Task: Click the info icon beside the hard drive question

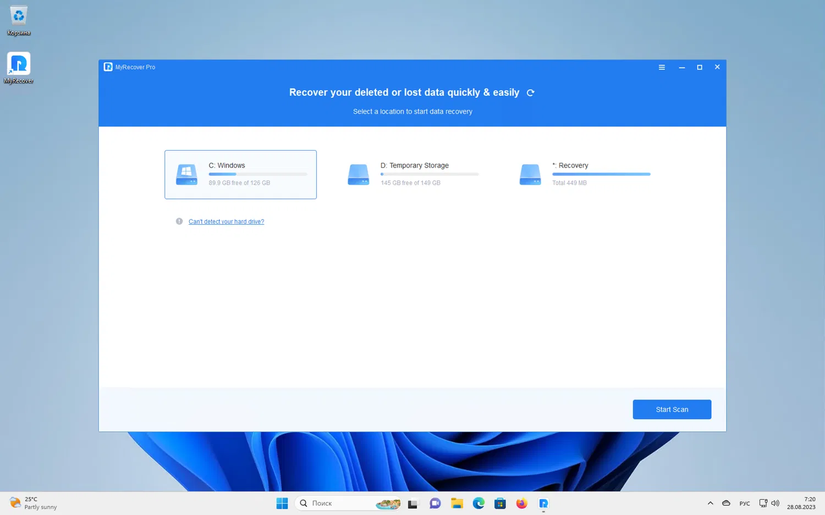Action: (x=179, y=221)
